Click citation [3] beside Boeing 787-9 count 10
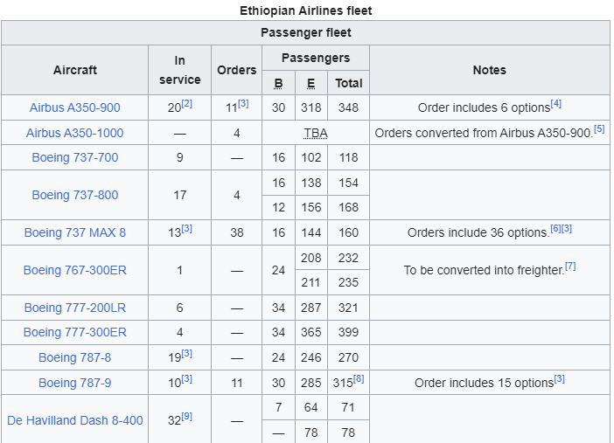Image resolution: width=614 pixels, height=443 pixels. coord(187,379)
